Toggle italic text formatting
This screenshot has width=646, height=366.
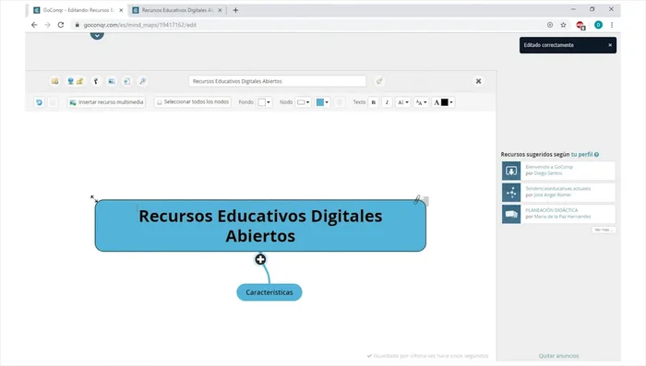(x=387, y=102)
